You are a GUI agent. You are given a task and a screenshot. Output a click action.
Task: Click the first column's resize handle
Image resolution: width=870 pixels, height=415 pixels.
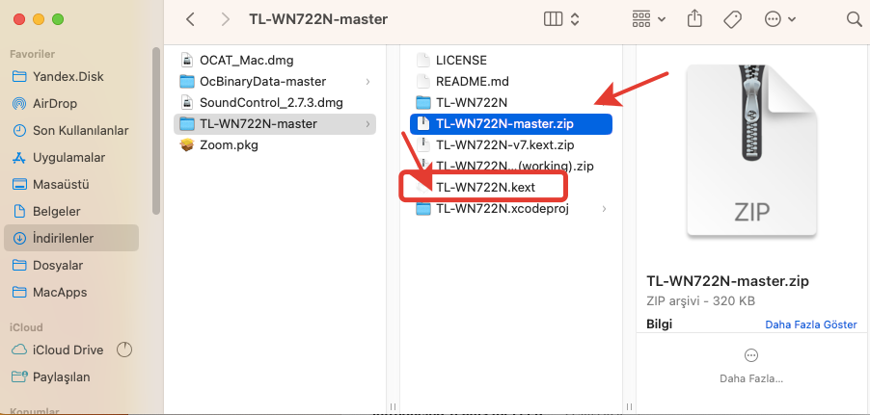tap(393, 406)
